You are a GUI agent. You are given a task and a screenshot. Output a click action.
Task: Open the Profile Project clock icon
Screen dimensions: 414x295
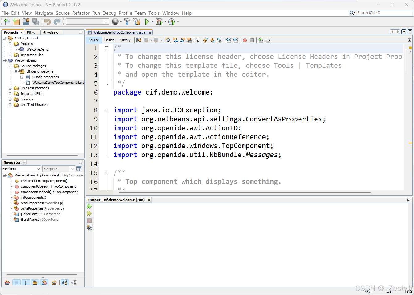(172, 22)
